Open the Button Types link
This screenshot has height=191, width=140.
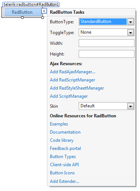coord(63,157)
